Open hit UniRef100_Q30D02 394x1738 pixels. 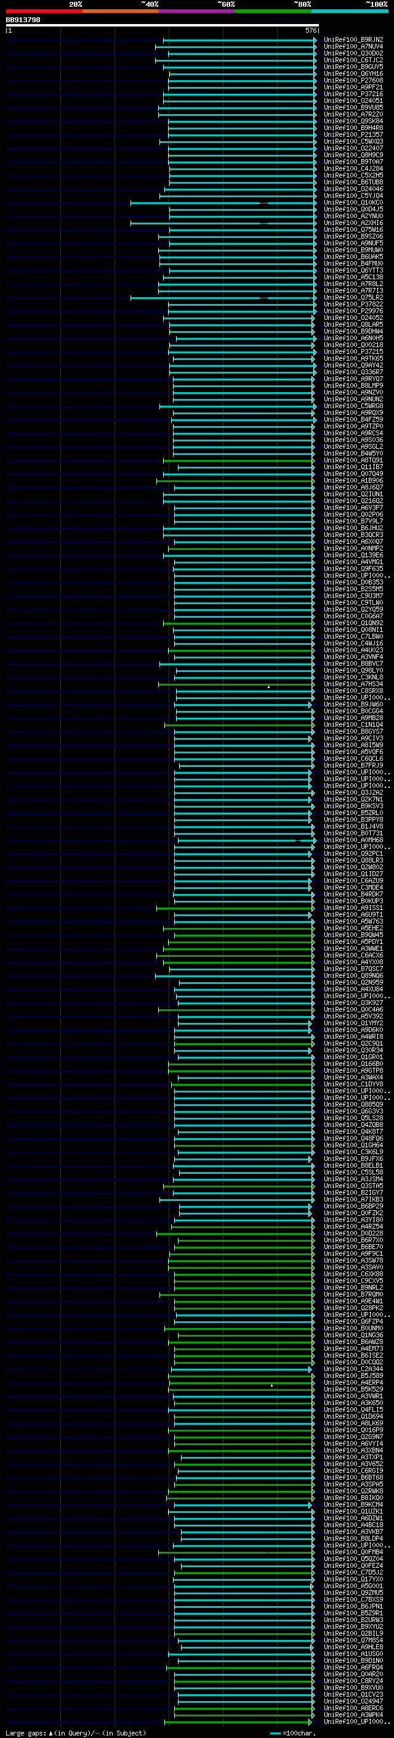[x=353, y=53]
